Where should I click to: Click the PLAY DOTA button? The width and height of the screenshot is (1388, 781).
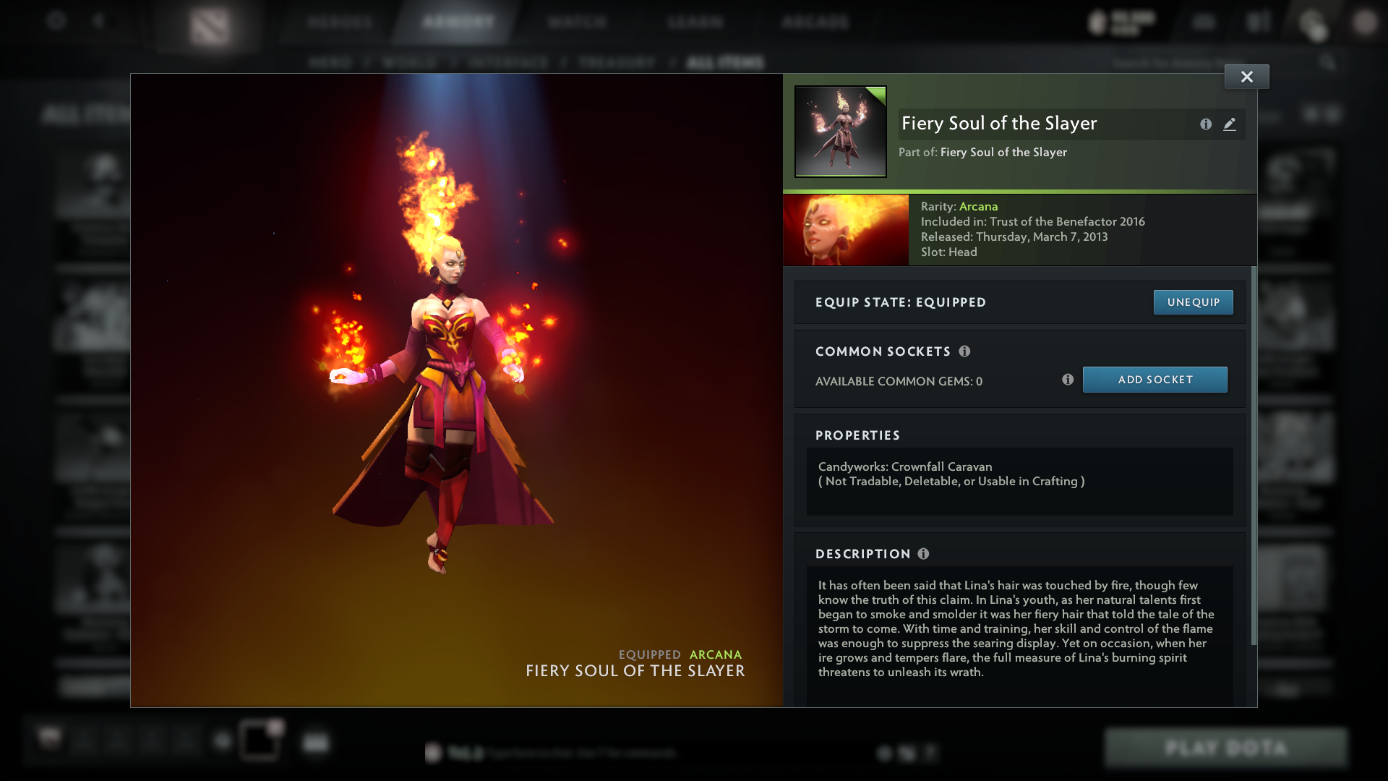(x=1226, y=748)
